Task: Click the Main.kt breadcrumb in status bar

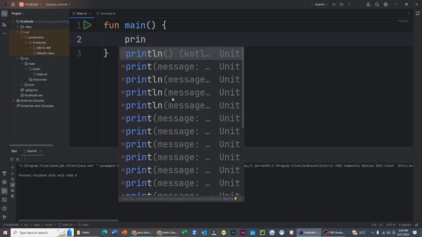Action: pyautogui.click(x=65, y=225)
